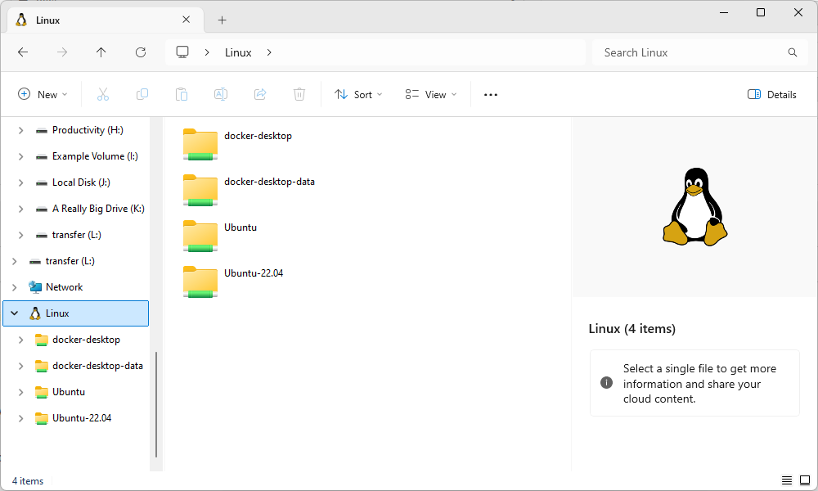Expand Ubuntu-22.04 in sidebar tree
Viewport: 818px width, 491px height.
(x=21, y=418)
